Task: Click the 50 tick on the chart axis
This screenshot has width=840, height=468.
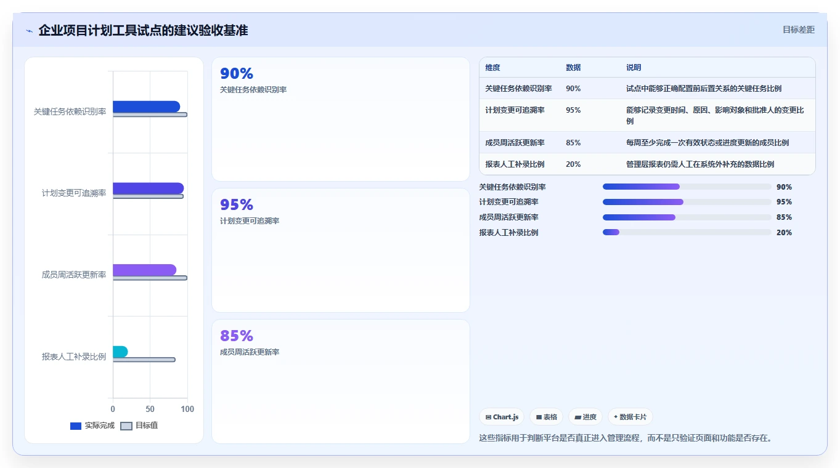Action: (150, 409)
